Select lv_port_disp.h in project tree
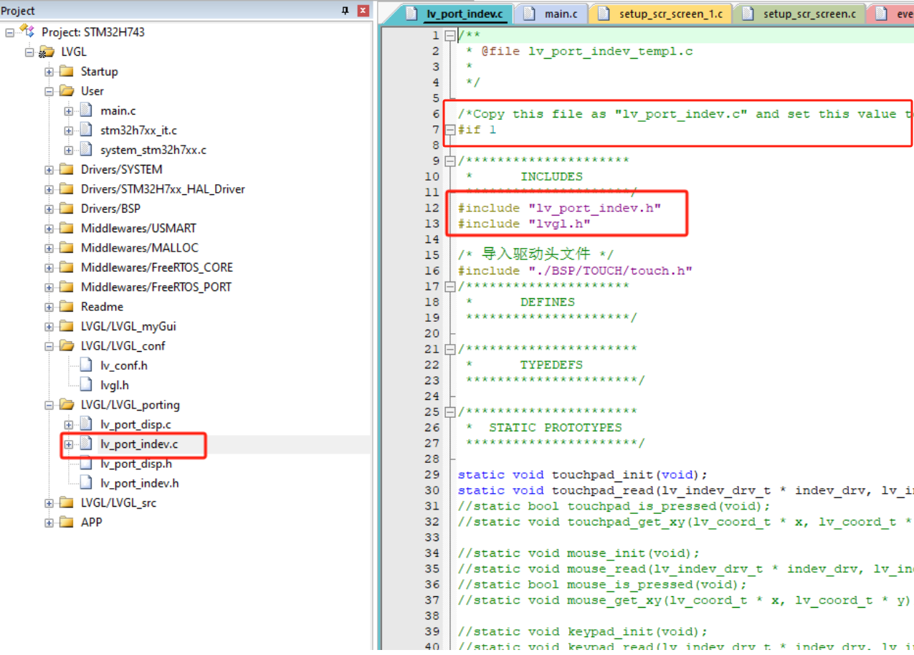The height and width of the screenshot is (655, 914). point(135,464)
